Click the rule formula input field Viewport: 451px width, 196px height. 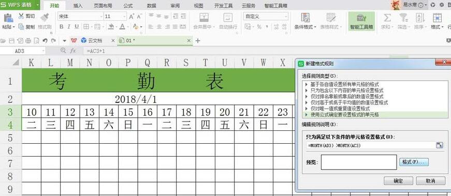(371, 145)
